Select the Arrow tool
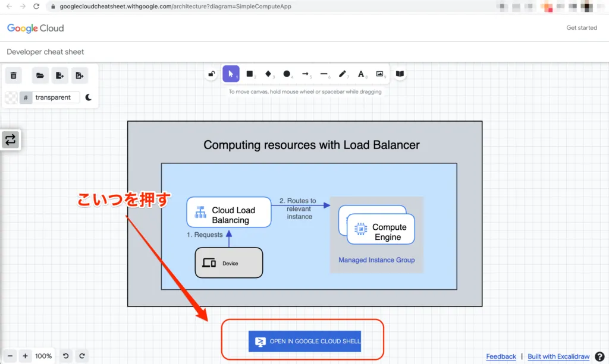609x364 pixels. click(x=305, y=74)
